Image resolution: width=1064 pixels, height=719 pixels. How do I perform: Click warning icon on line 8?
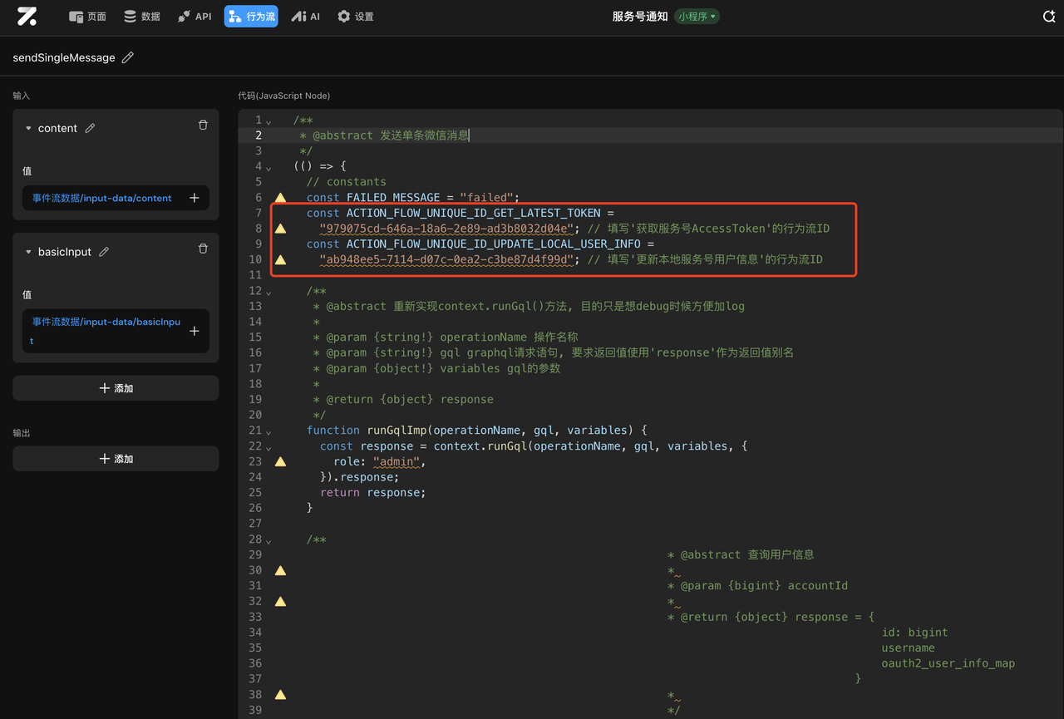click(x=281, y=228)
